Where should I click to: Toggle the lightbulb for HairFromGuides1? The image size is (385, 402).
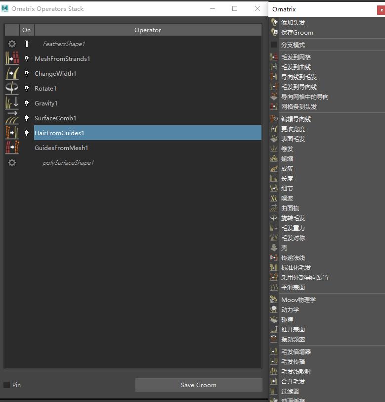(27, 133)
